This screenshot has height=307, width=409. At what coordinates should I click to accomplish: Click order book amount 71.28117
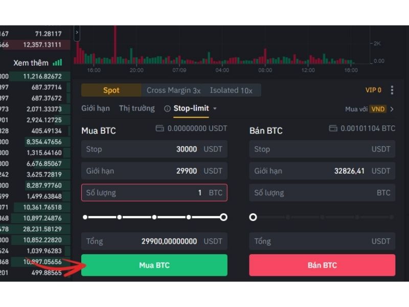click(48, 34)
